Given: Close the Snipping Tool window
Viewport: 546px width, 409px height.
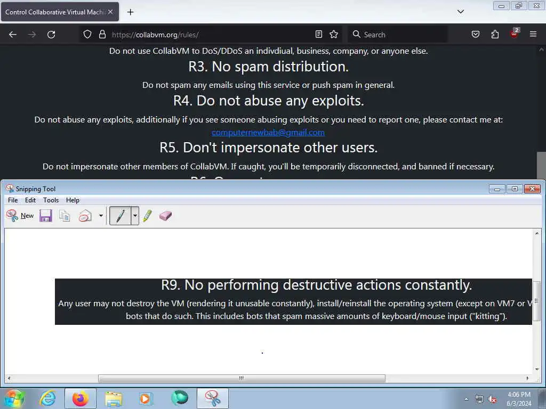Looking at the screenshot, I should [x=532, y=189].
